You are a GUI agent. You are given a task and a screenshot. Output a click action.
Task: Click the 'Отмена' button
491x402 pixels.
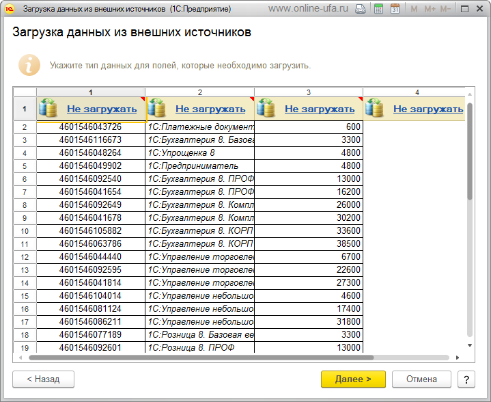tap(421, 379)
